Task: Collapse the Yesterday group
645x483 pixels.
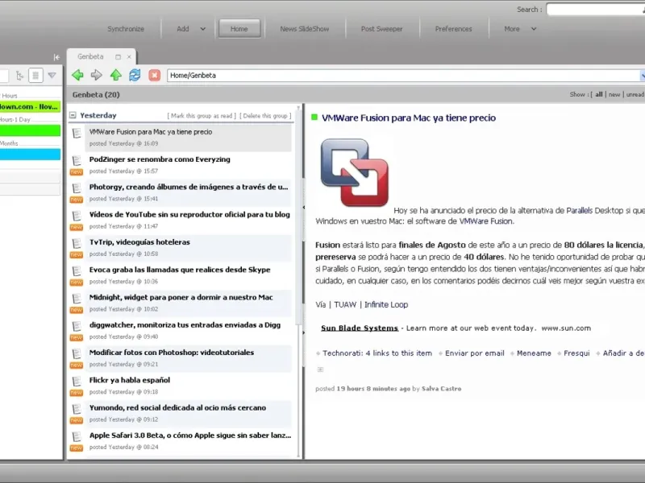Action: pyautogui.click(x=73, y=115)
